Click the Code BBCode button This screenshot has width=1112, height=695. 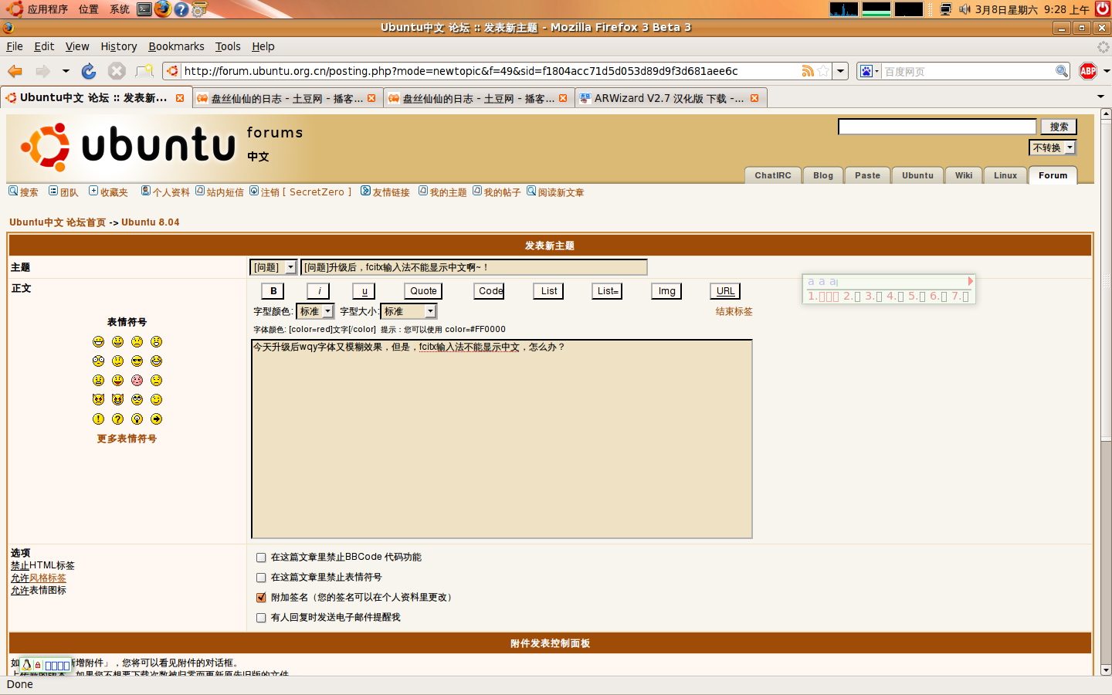click(x=490, y=291)
